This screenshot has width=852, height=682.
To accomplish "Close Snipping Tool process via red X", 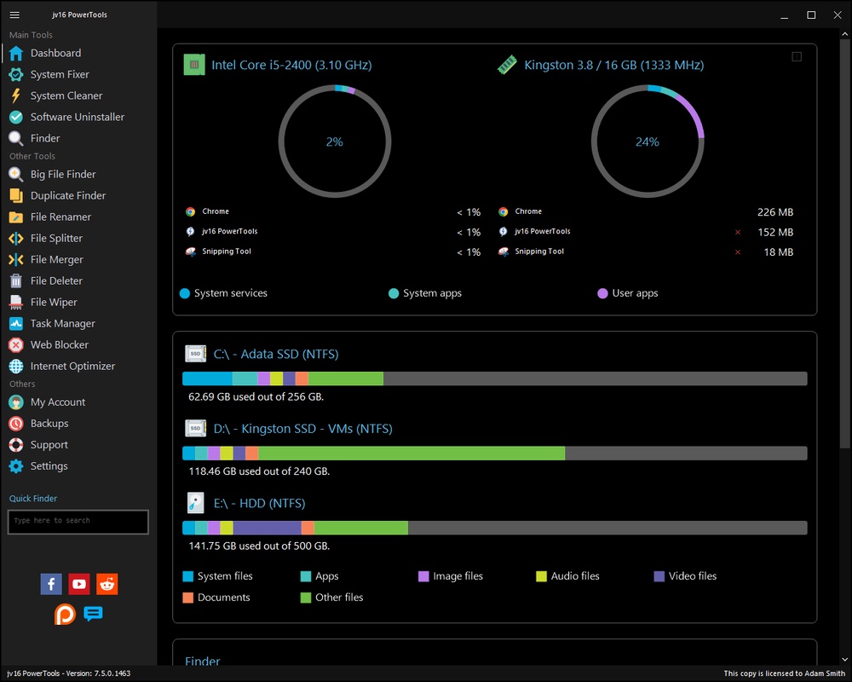I will pyautogui.click(x=737, y=252).
